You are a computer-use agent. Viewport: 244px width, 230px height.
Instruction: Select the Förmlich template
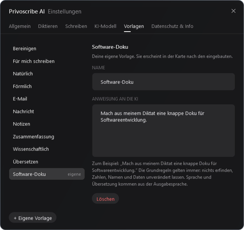click(47, 86)
